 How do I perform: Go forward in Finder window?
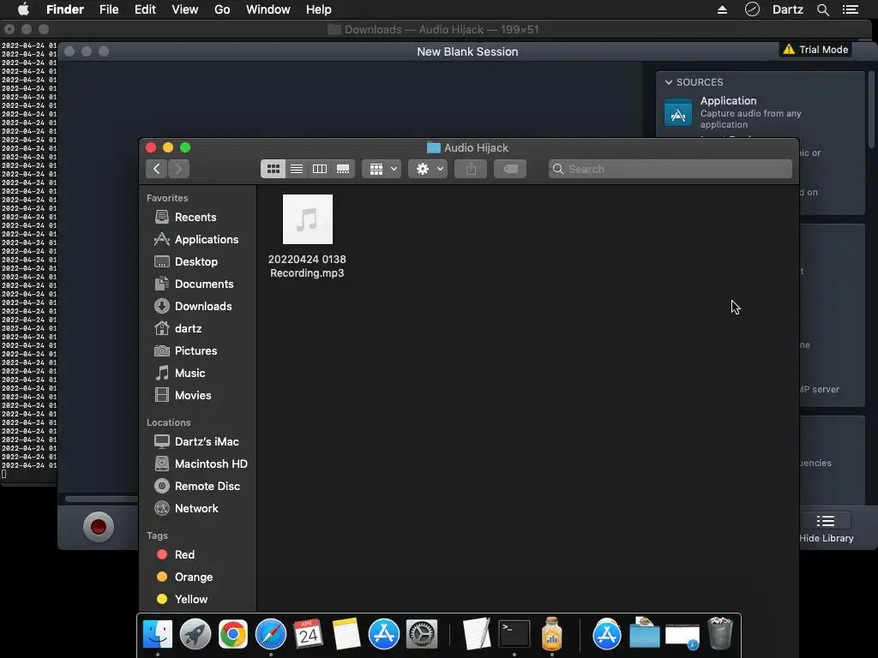pos(178,169)
